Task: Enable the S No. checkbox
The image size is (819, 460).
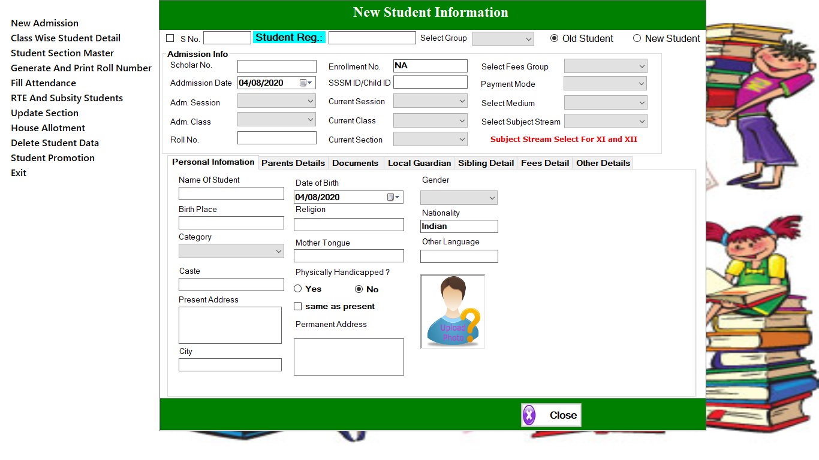Action: click(x=170, y=38)
